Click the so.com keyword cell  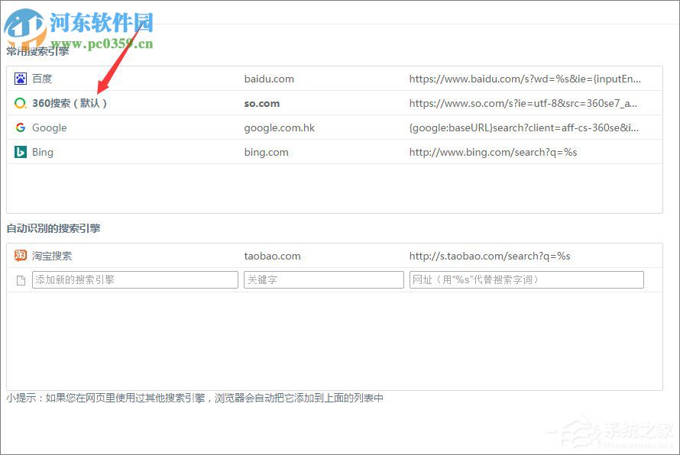[262, 104]
